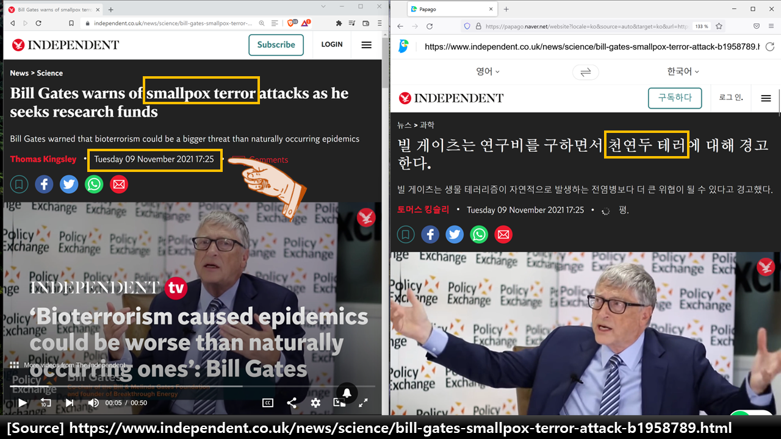Open a new tab in Firefox window
The height and width of the screenshot is (439, 781).
pyautogui.click(x=506, y=9)
